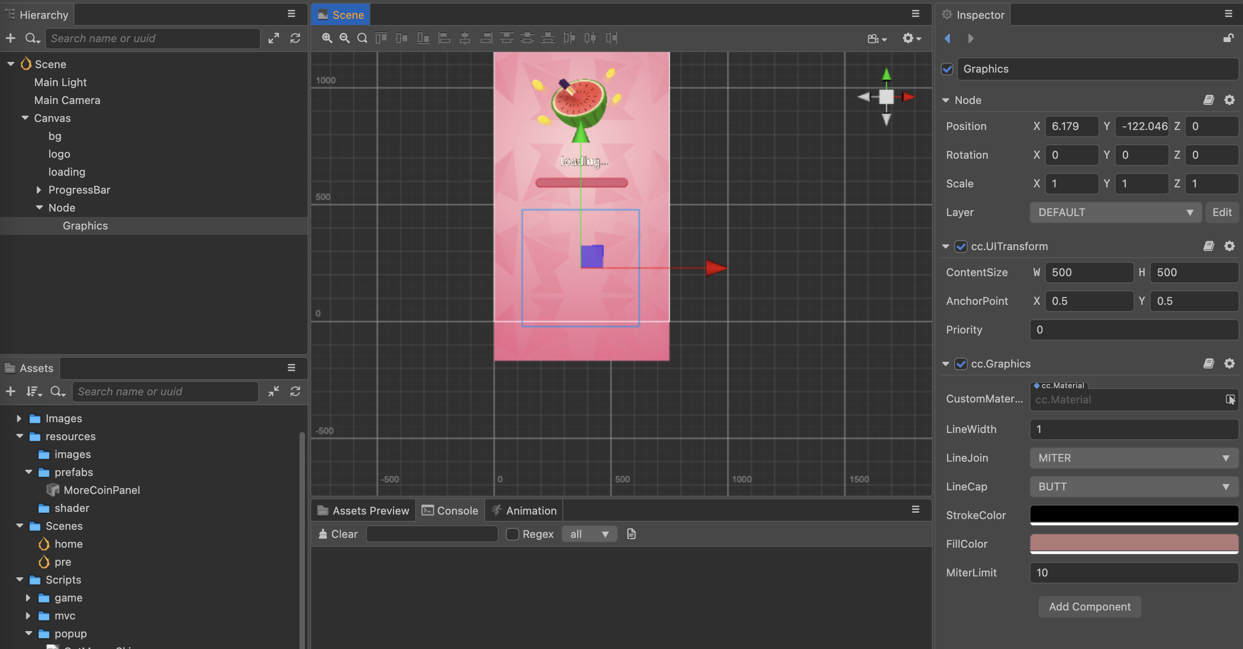The width and height of the screenshot is (1243, 649).
Task: Expand the ProgressBar node in Hierarchy
Action: [x=39, y=190]
